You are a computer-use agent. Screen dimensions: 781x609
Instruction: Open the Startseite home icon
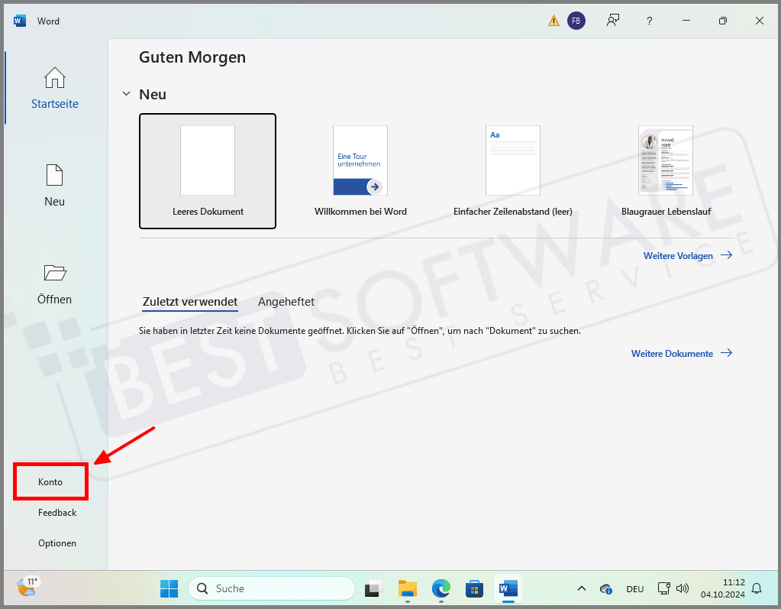[x=55, y=78]
